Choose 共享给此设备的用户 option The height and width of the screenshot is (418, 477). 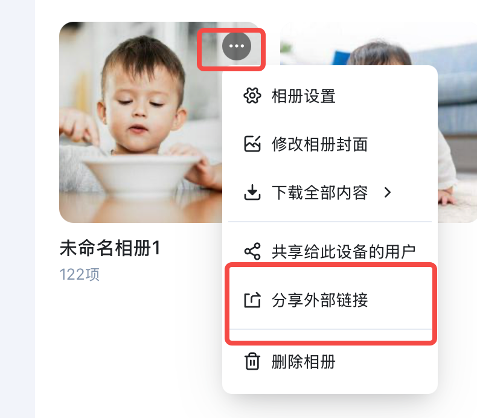pos(330,251)
